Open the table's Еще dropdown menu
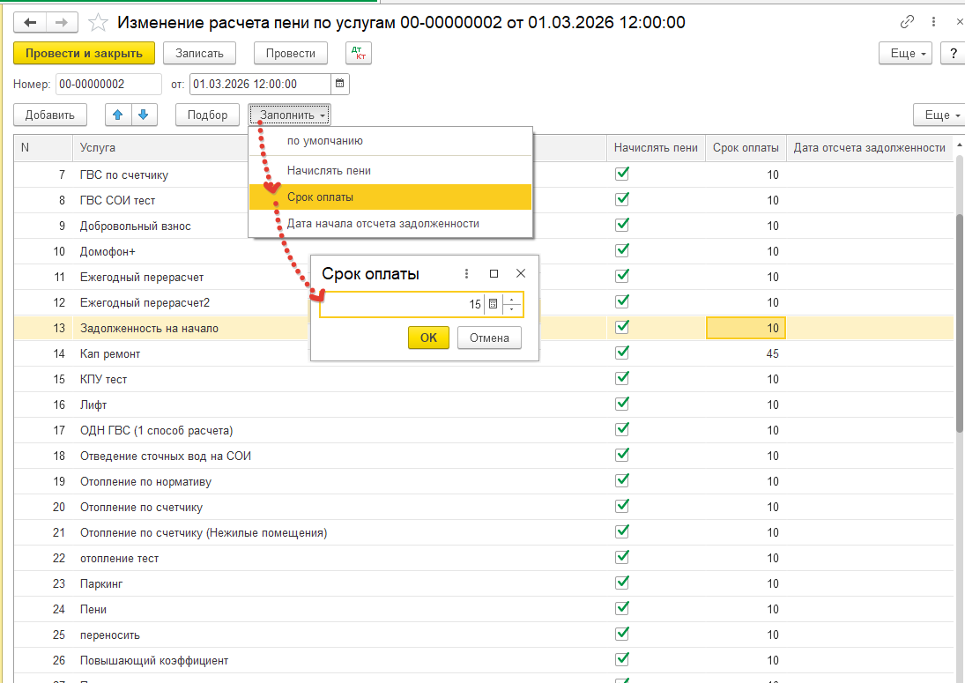Viewport: 965px width, 683px height. [x=938, y=115]
